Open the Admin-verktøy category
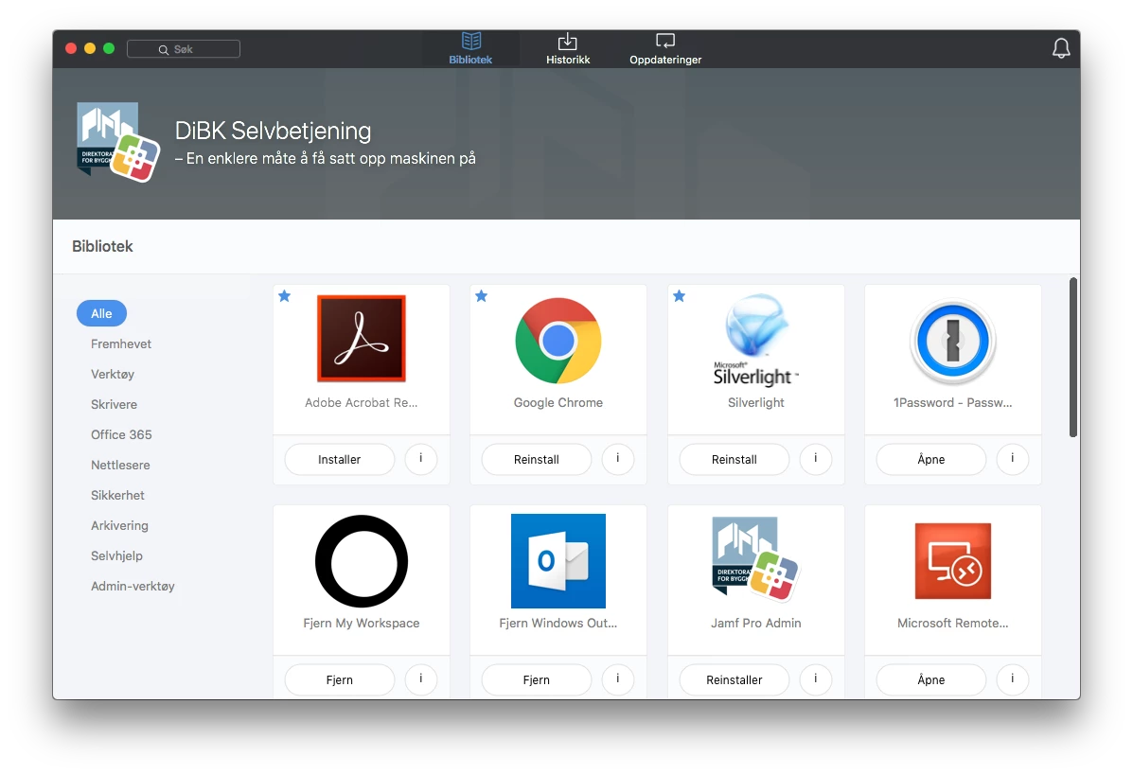 click(133, 587)
